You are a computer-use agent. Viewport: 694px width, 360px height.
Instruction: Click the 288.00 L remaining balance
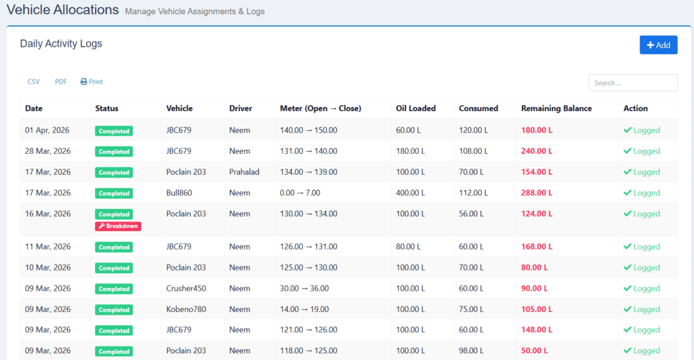pos(537,193)
